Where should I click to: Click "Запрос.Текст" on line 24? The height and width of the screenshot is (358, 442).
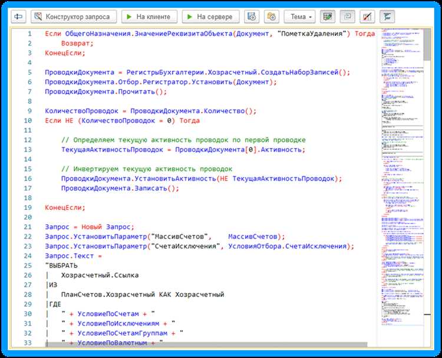[x=70, y=256]
